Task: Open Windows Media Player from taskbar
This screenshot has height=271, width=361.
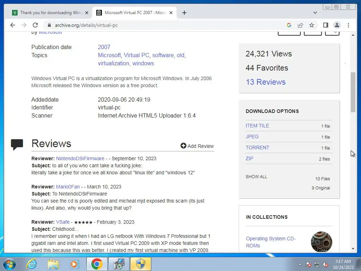Action: point(74,264)
